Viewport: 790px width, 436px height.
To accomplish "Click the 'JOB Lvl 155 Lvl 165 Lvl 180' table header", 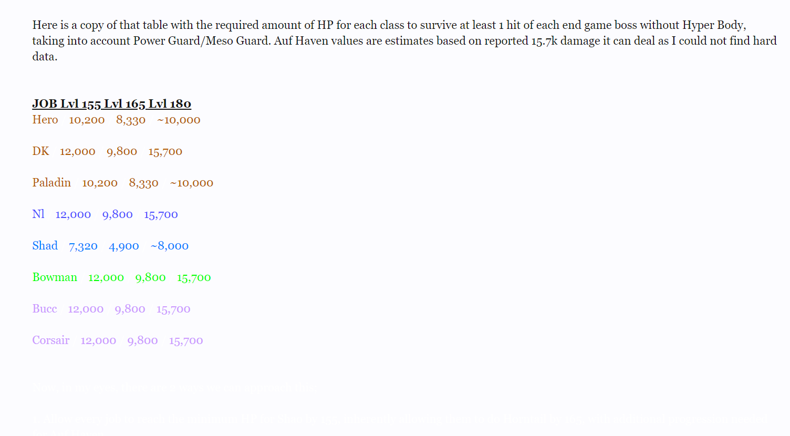I will (x=111, y=104).
